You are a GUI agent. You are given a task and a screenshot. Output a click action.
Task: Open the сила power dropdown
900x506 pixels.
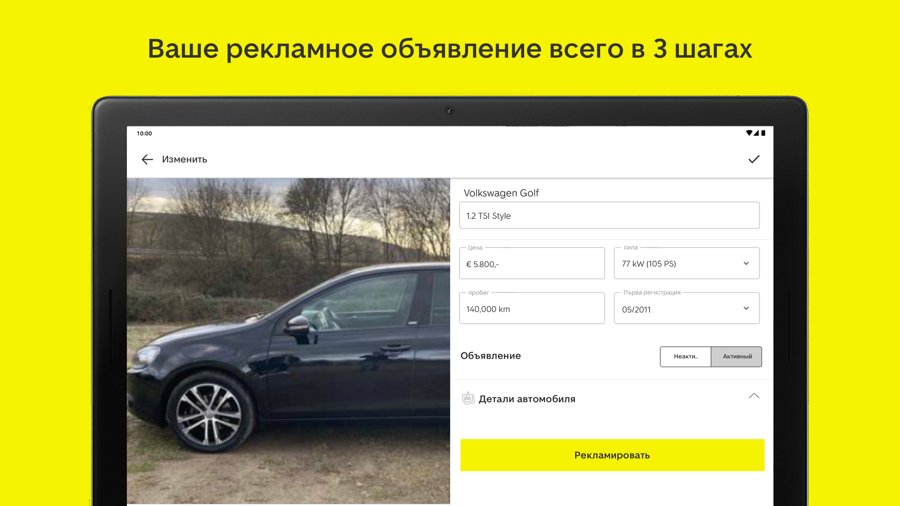pos(687,264)
